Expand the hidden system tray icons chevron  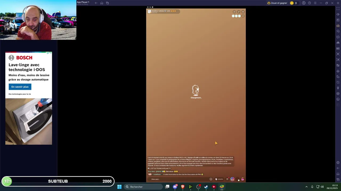306,187
